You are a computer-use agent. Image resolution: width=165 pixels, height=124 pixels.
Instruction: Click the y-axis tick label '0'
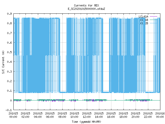pyautogui.click(x=11, y=100)
